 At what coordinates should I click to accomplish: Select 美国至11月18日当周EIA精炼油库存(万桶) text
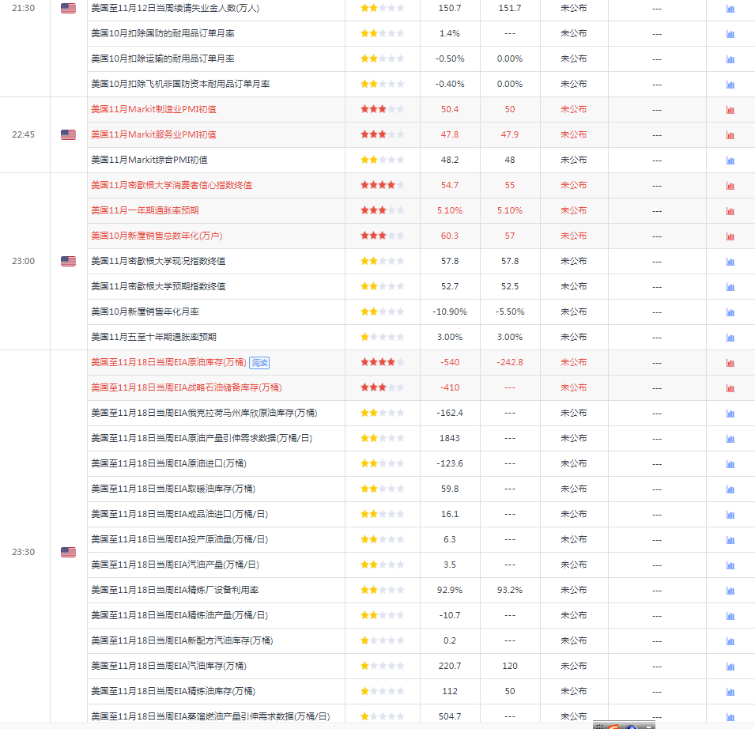pyautogui.click(x=173, y=691)
